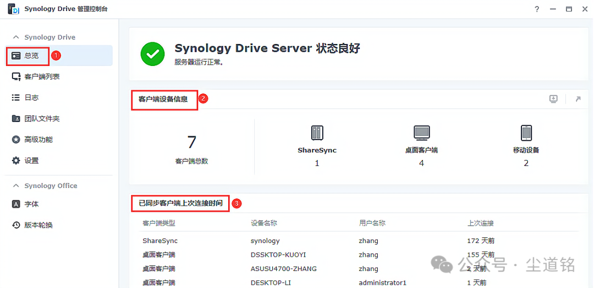Open help question mark button
Image resolution: width=594 pixels, height=288 pixels.
tap(537, 9)
